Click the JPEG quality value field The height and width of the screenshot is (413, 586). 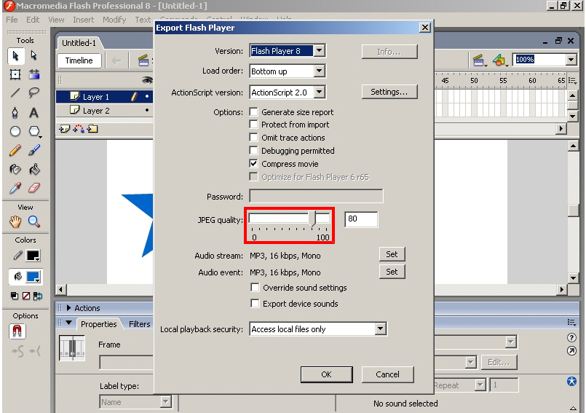pos(361,219)
